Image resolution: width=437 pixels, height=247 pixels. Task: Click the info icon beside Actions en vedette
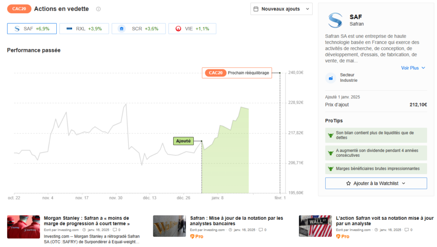99,9
